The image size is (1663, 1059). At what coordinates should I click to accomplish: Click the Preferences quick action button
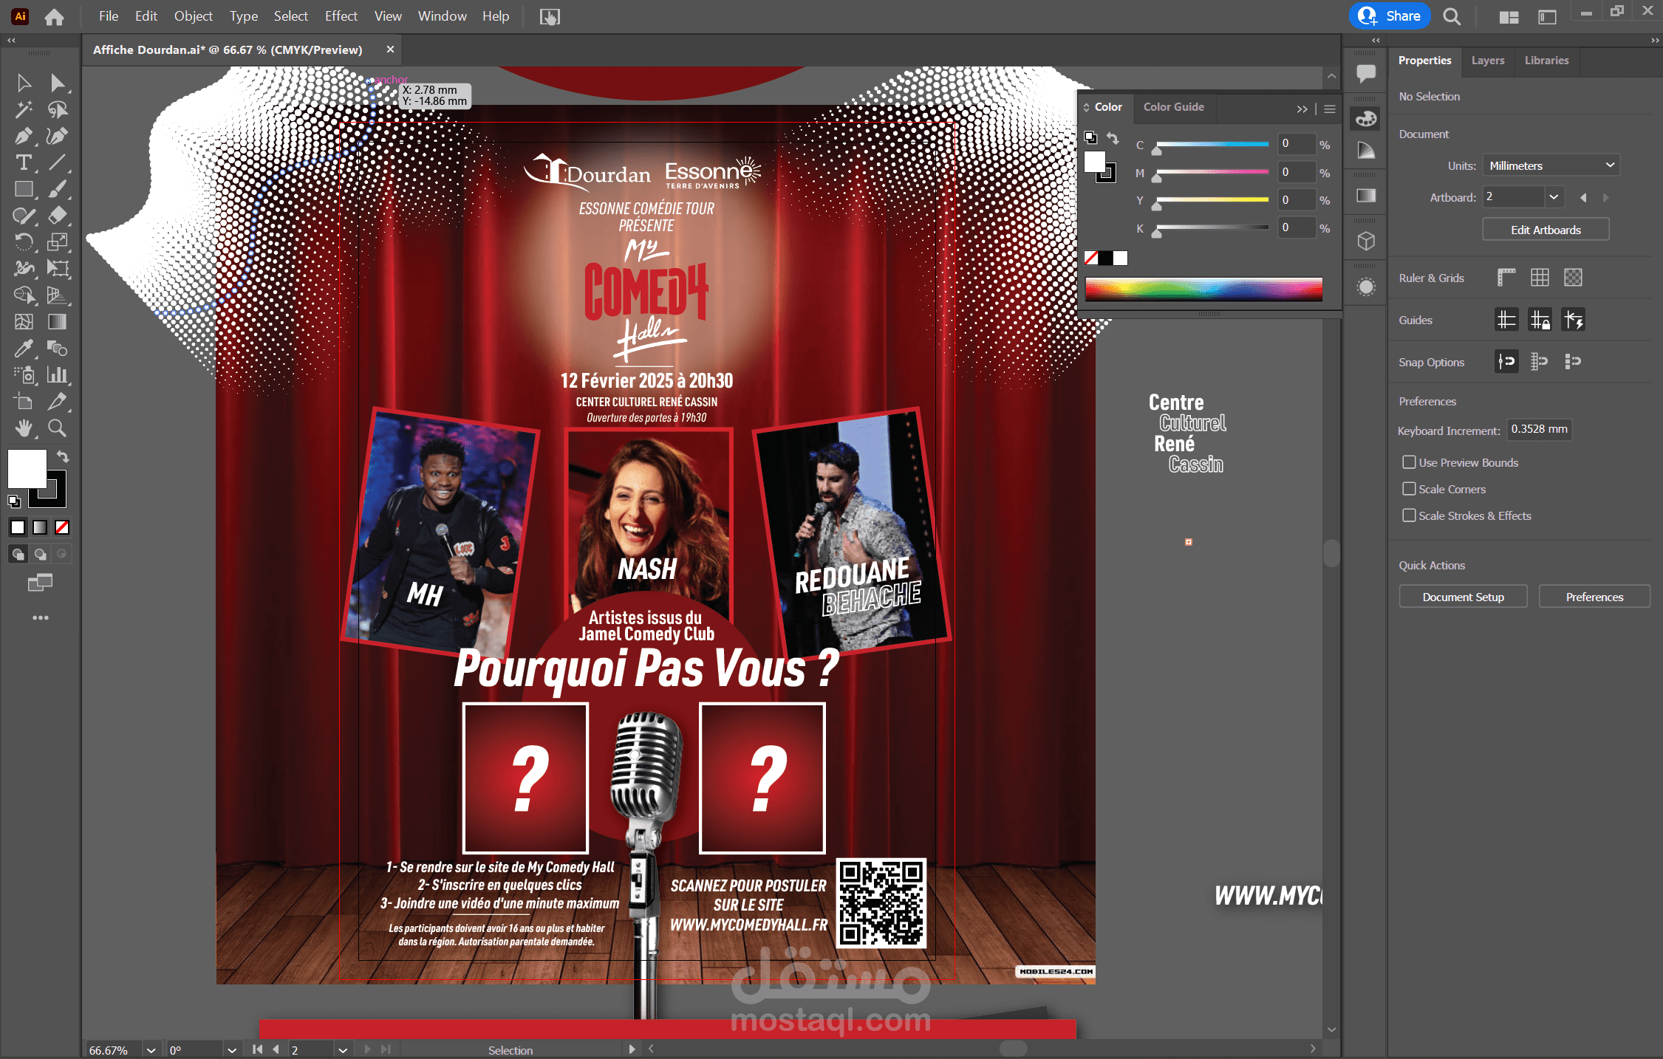[1594, 597]
